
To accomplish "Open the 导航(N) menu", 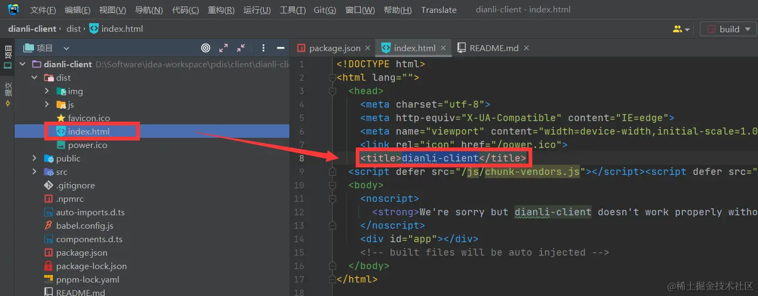I will coord(148,10).
